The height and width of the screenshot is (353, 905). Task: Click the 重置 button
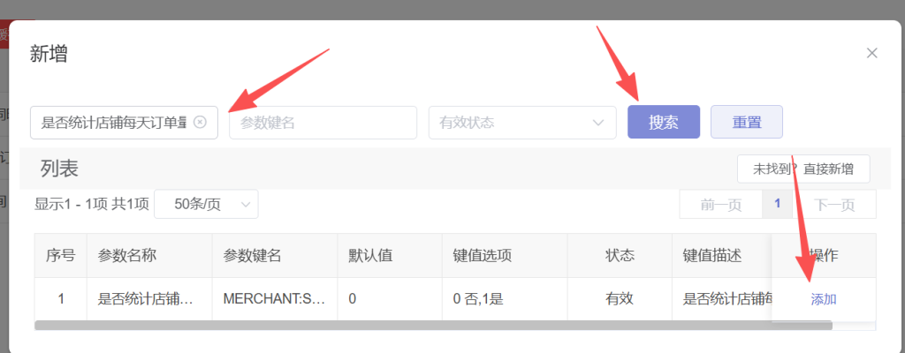746,122
